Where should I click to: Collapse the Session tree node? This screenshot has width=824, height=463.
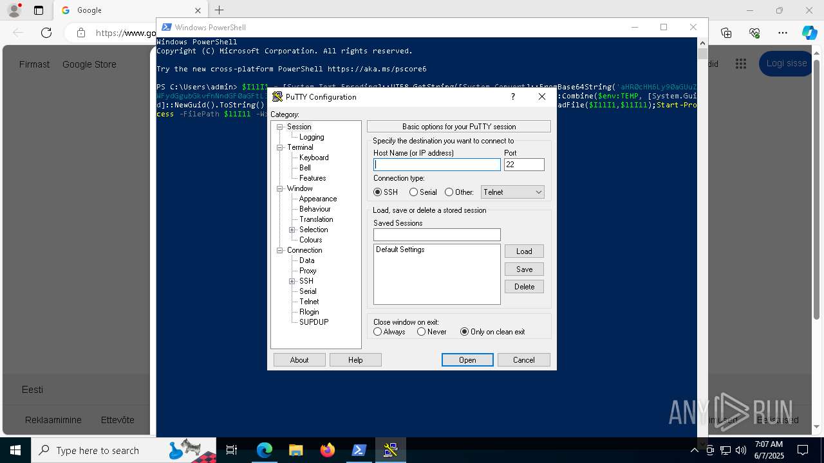coord(280,127)
